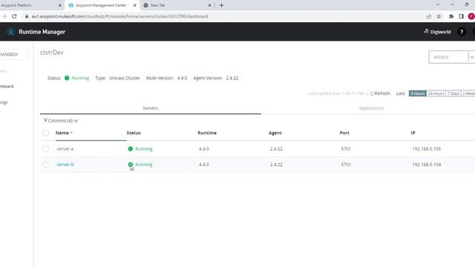Image resolution: width=475 pixels, height=267 pixels.
Task: Click the green status dot for server-a
Action: 131,148
